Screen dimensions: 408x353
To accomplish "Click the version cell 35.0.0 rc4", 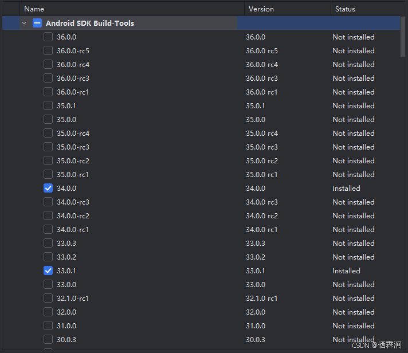I will tap(262, 133).
